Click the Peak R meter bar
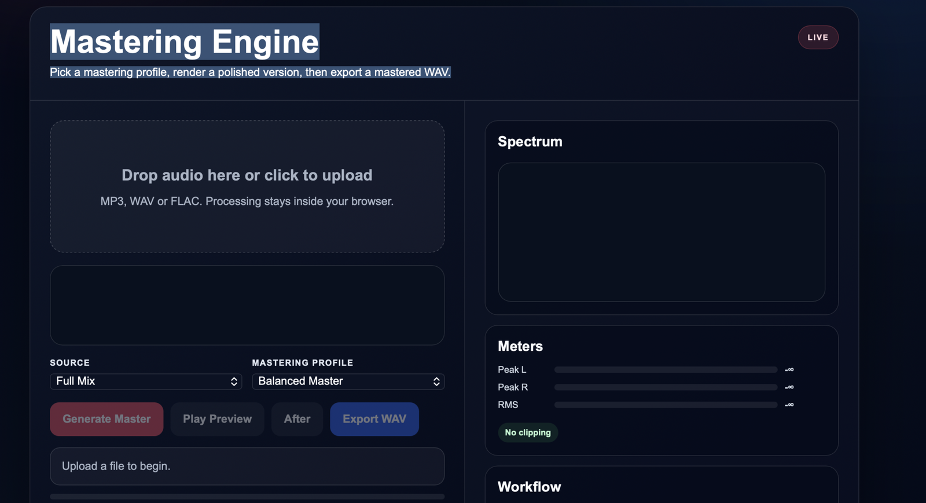Image resolution: width=926 pixels, height=503 pixels. [666, 387]
